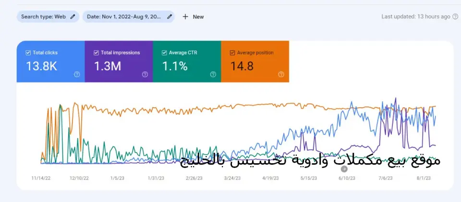Screen dimensions: 461x202
Task: Uncheck the Average CTR checkbox
Action: (x=164, y=53)
